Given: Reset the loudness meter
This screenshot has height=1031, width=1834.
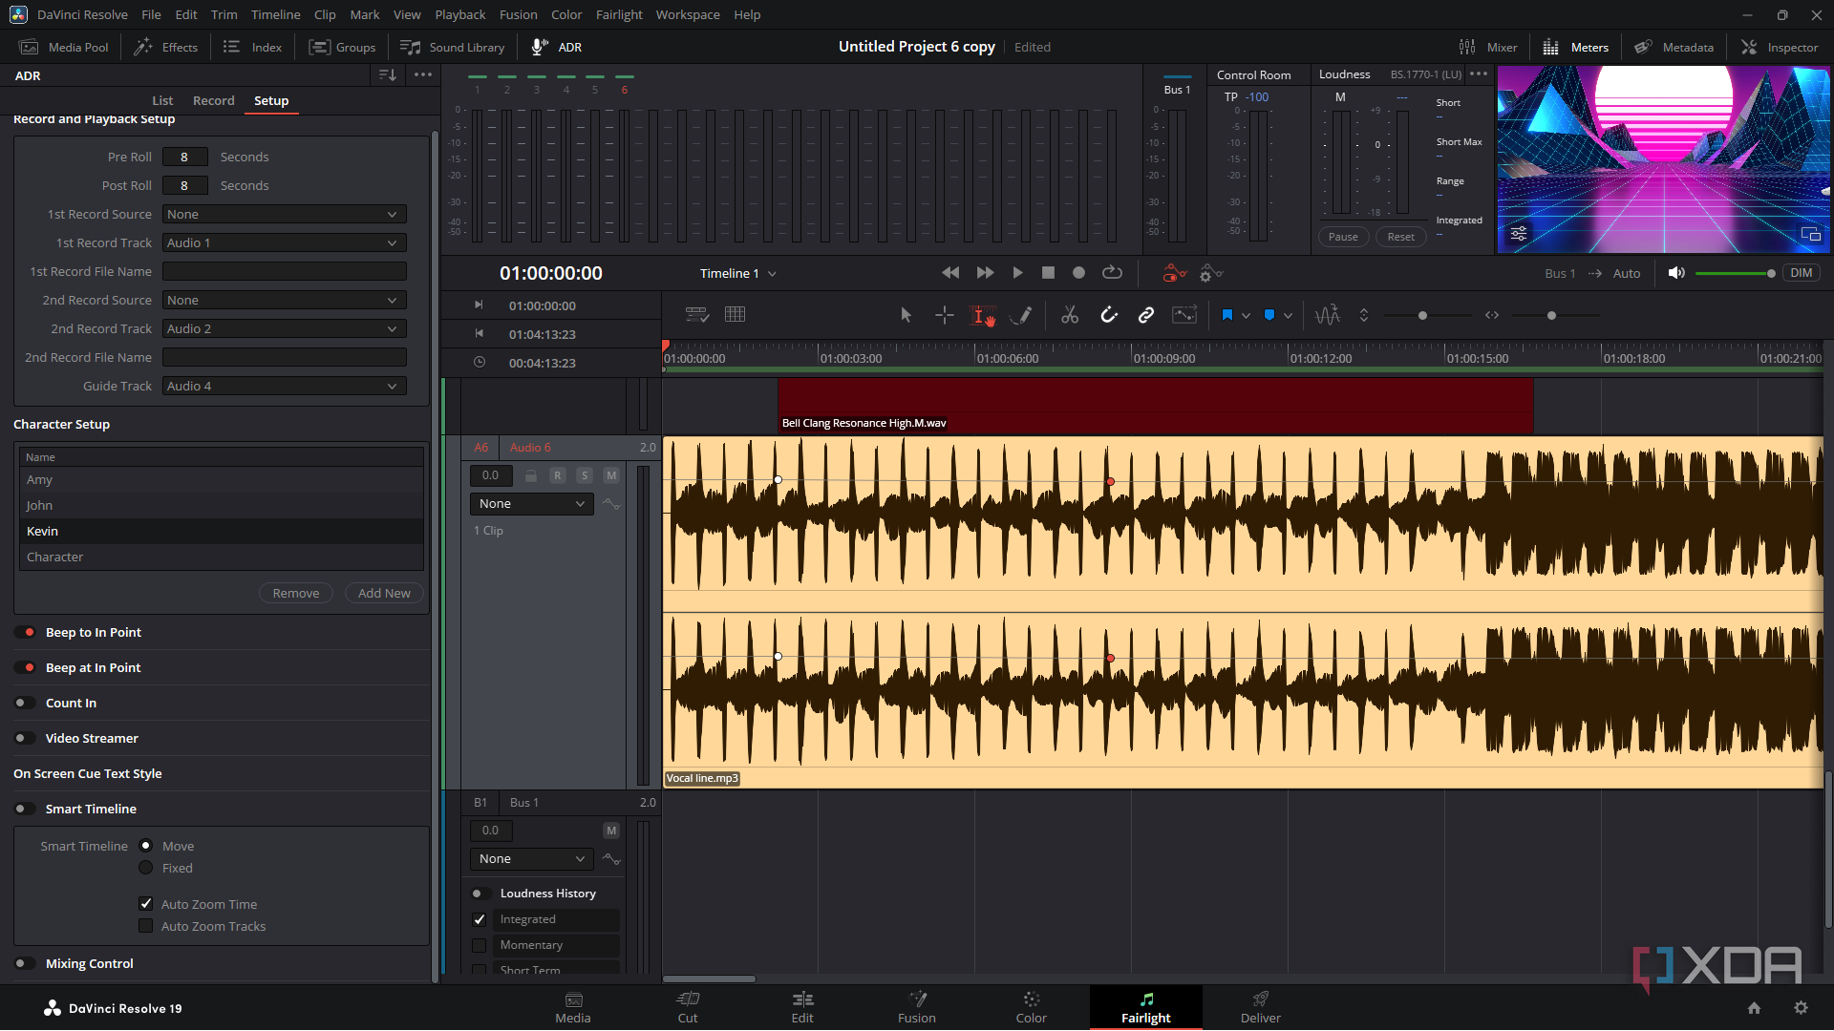Looking at the screenshot, I should click(x=1400, y=237).
